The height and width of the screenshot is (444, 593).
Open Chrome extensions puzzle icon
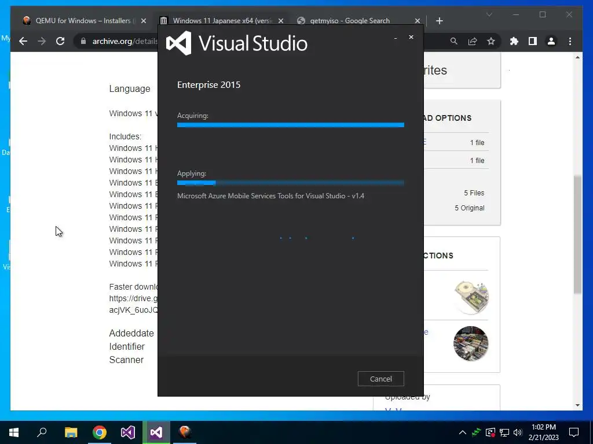[x=514, y=41]
